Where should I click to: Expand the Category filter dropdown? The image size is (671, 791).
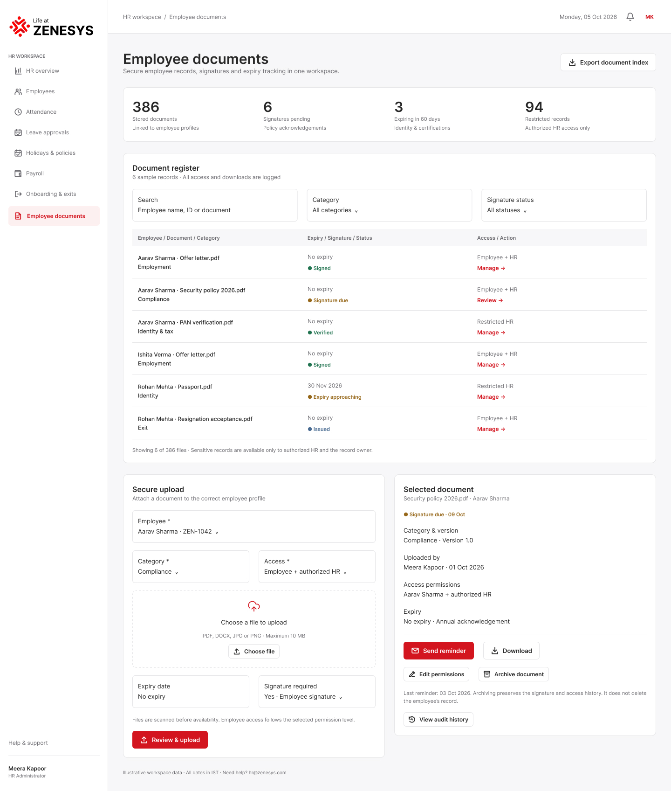coord(390,205)
